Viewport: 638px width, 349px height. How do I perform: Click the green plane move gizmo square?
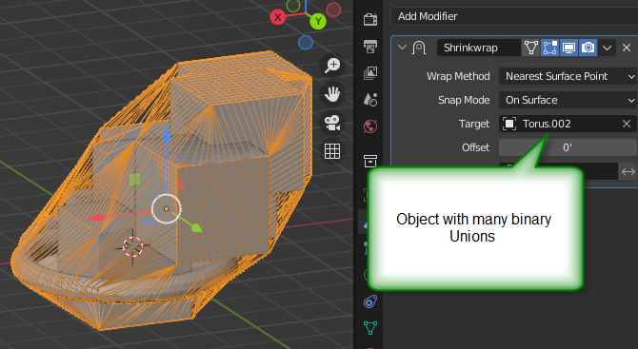134,179
